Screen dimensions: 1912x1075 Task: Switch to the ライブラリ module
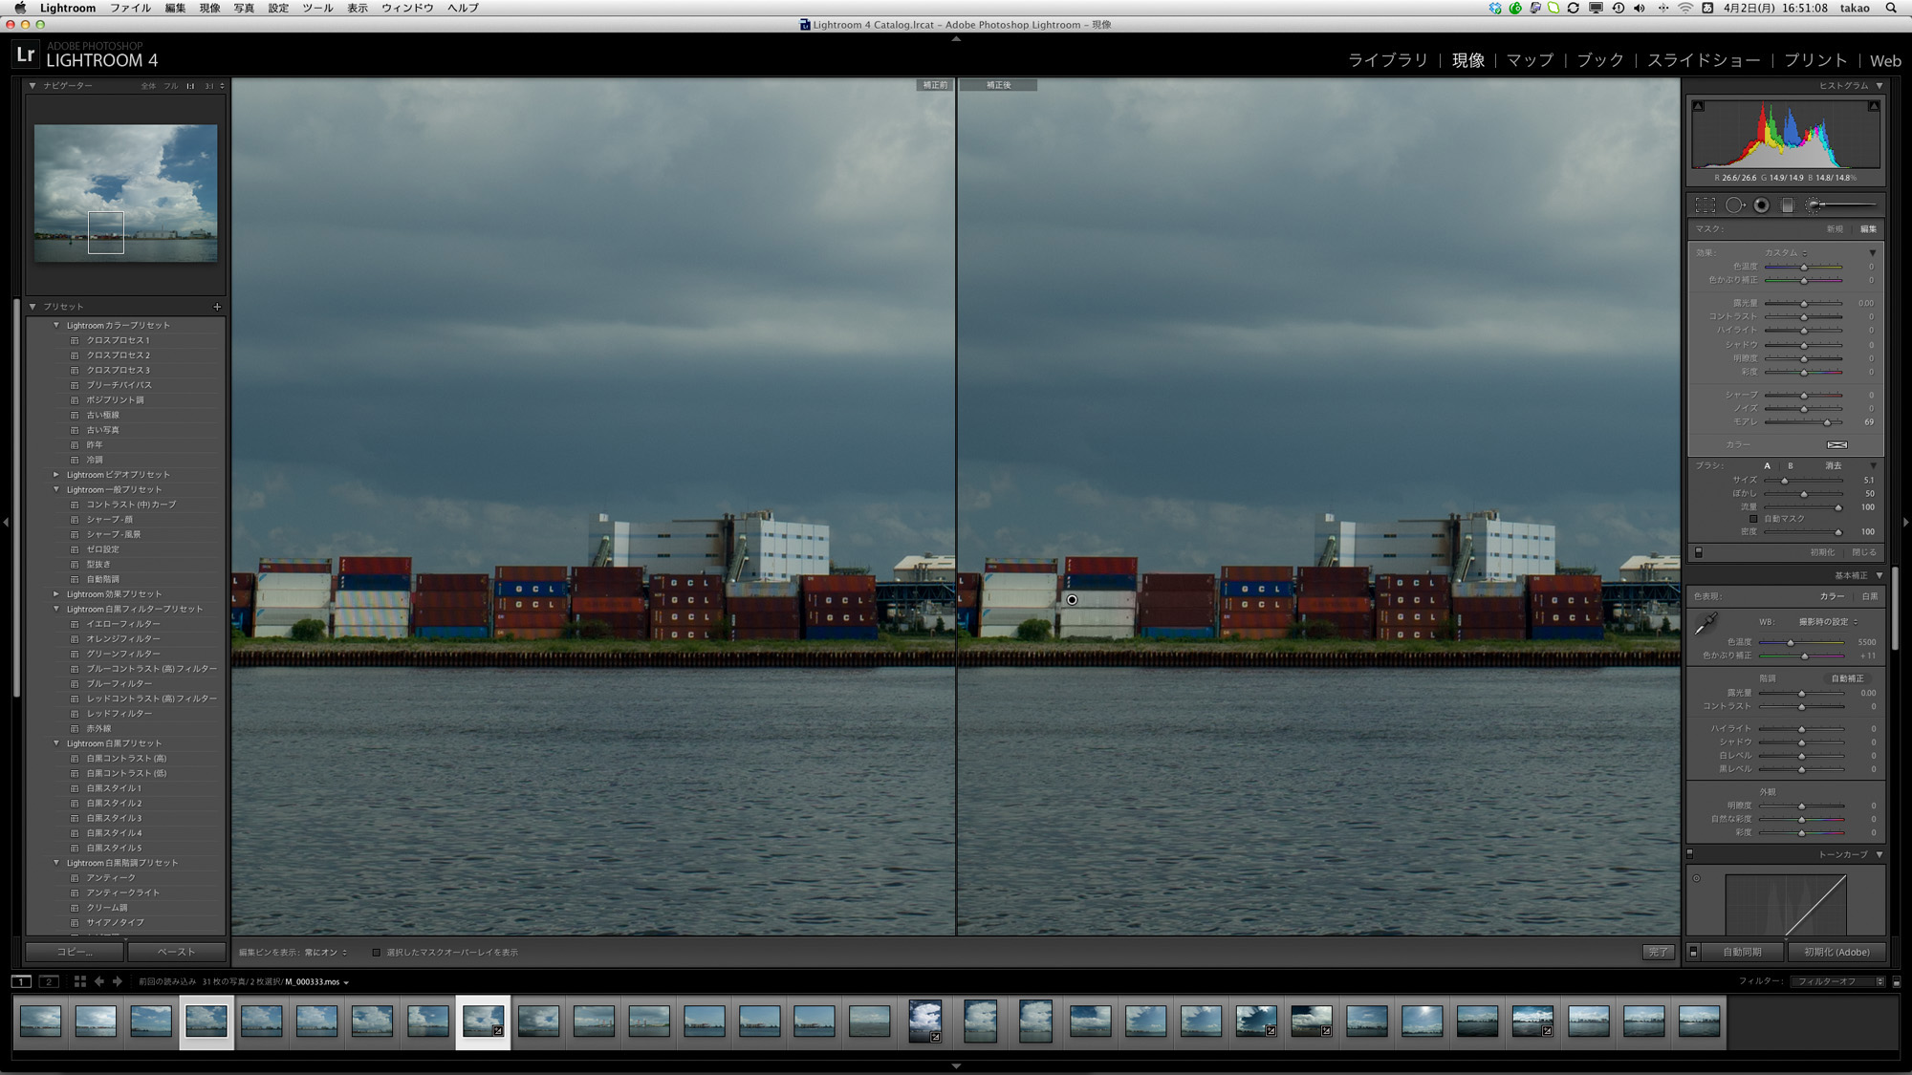(1387, 60)
